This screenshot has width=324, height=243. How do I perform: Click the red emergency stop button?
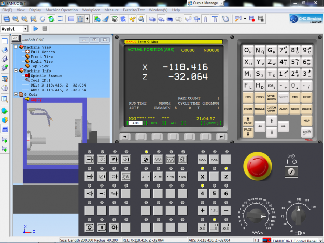tap(258, 166)
